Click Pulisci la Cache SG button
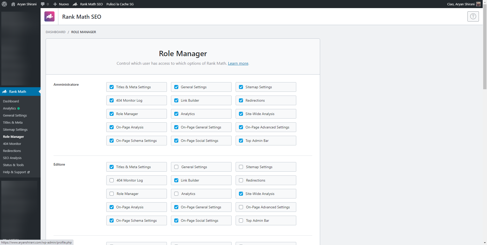Screen dimensions: 487x245 click(120, 4)
